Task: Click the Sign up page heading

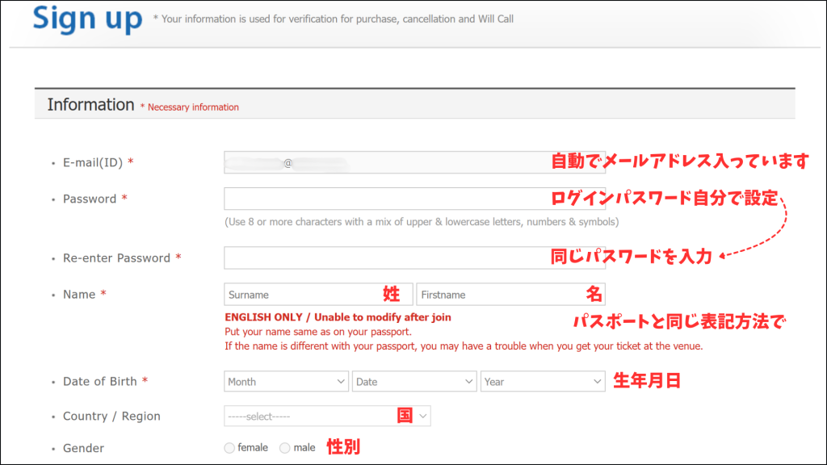Action: pyautogui.click(x=87, y=19)
